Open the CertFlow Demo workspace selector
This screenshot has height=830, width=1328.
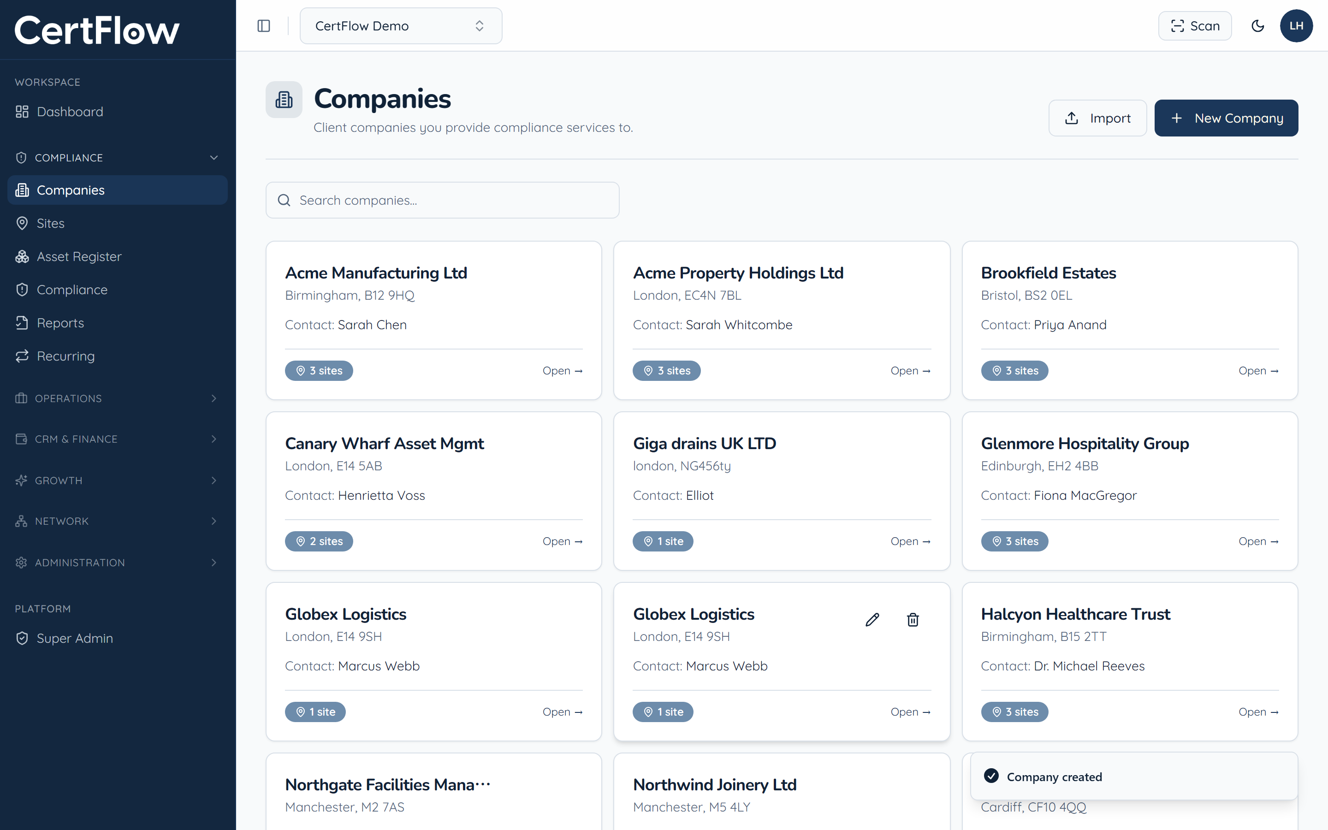[401, 26]
